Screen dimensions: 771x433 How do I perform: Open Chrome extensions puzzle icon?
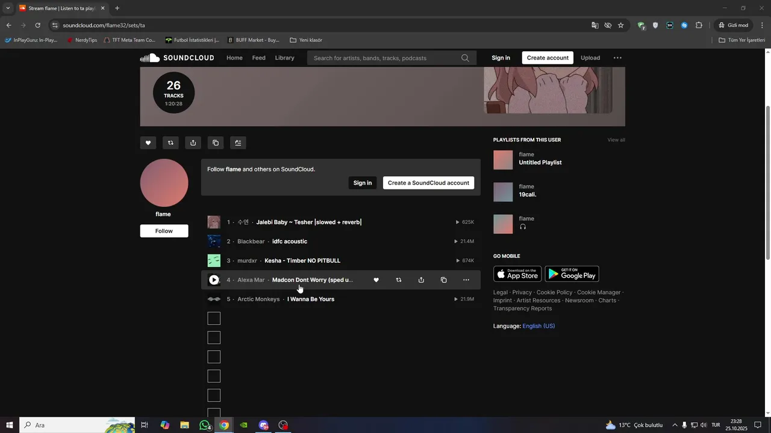(x=699, y=25)
